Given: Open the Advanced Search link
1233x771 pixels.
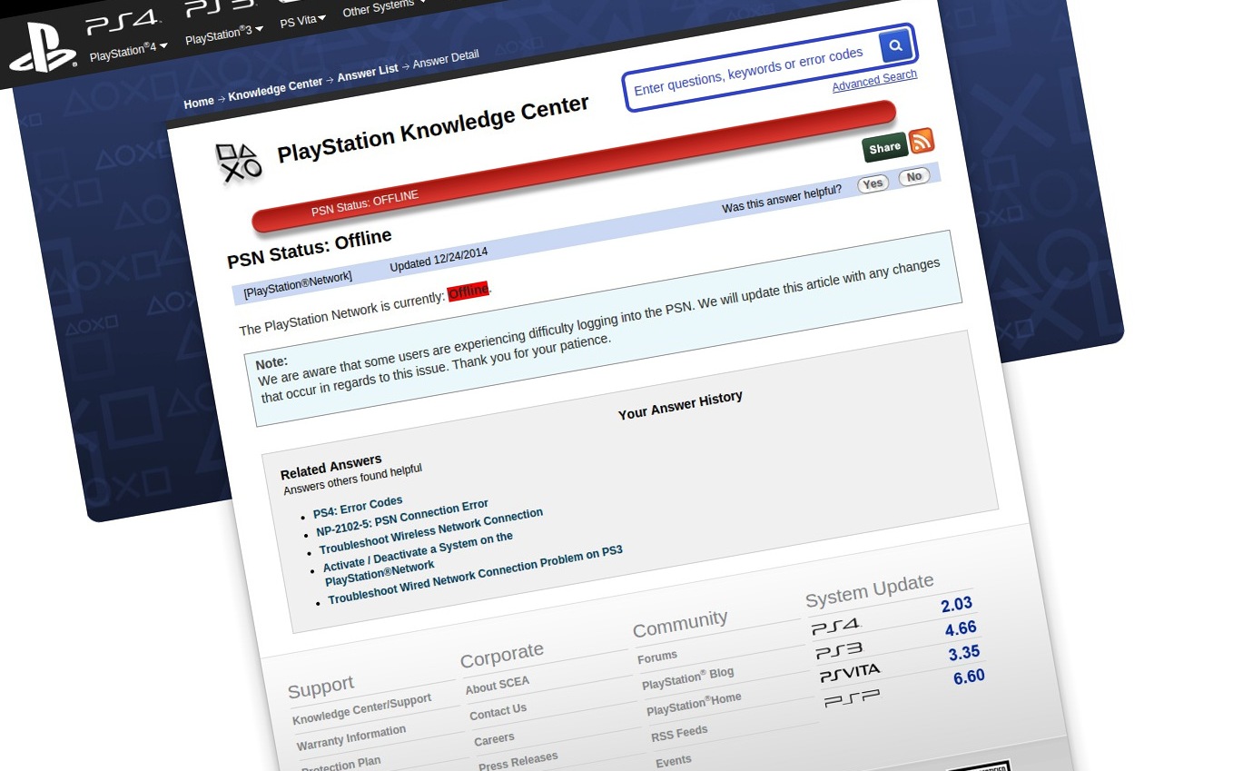Looking at the screenshot, I should (873, 80).
